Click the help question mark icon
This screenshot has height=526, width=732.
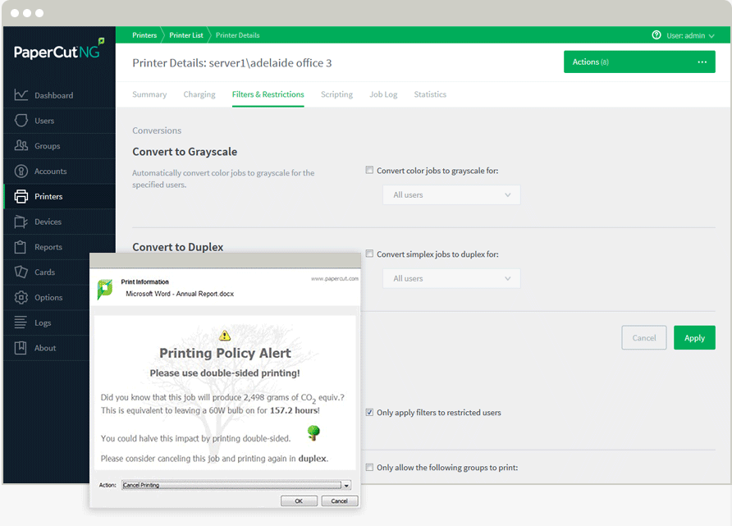point(657,35)
